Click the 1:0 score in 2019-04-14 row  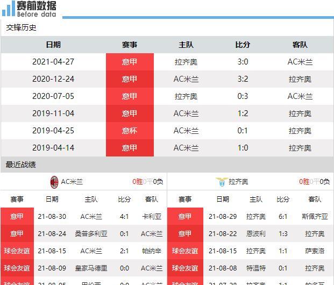pos(243,148)
